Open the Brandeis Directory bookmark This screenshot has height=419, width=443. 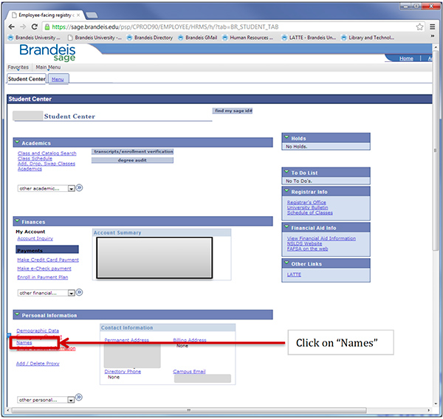pos(150,38)
